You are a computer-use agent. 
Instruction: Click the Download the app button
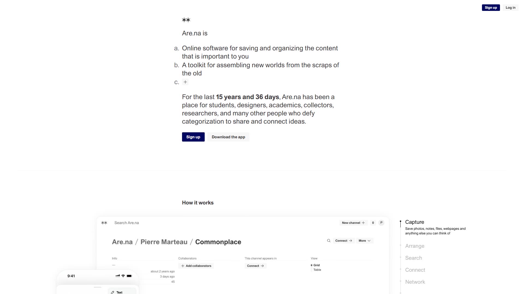coord(228,137)
